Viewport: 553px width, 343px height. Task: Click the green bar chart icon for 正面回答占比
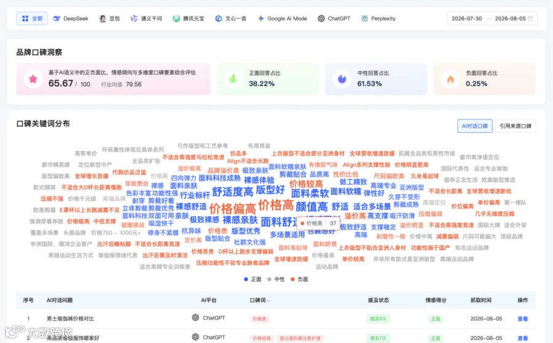coord(233,79)
